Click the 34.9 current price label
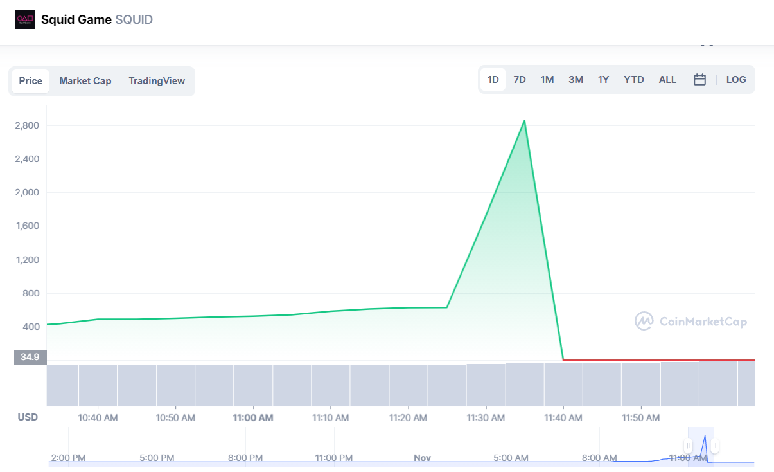Viewport: 774px width, 472px height. click(29, 358)
